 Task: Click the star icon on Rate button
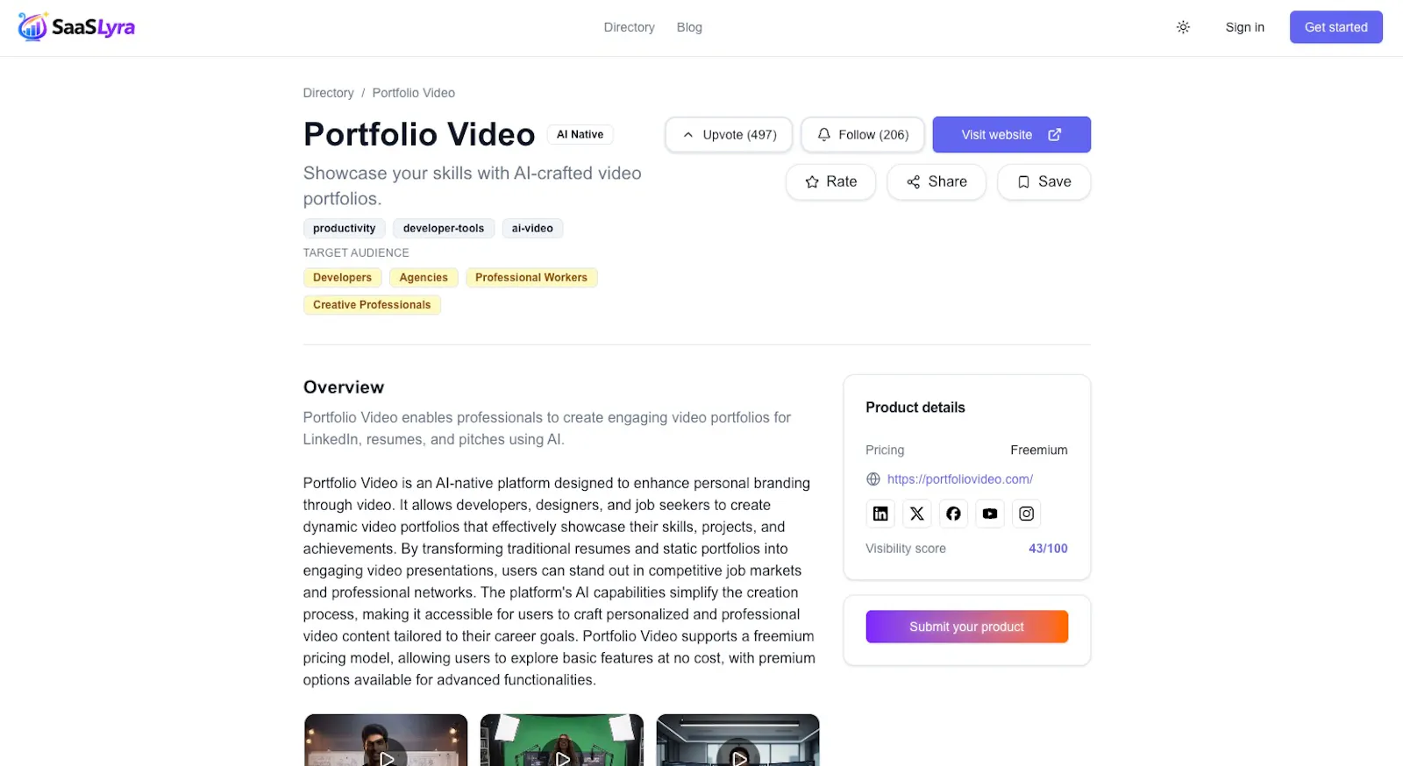[x=812, y=182]
